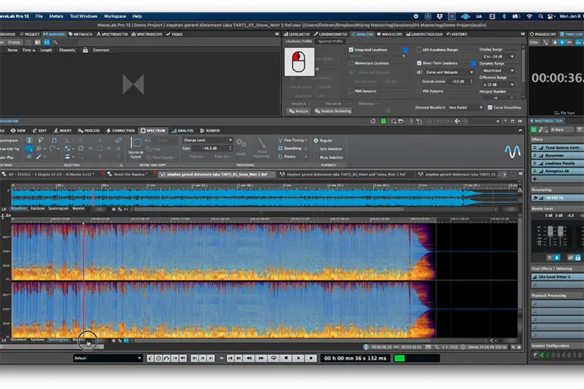Click the rewind button in transport bar
This screenshot has height=389, width=584.
pyautogui.click(x=249, y=358)
